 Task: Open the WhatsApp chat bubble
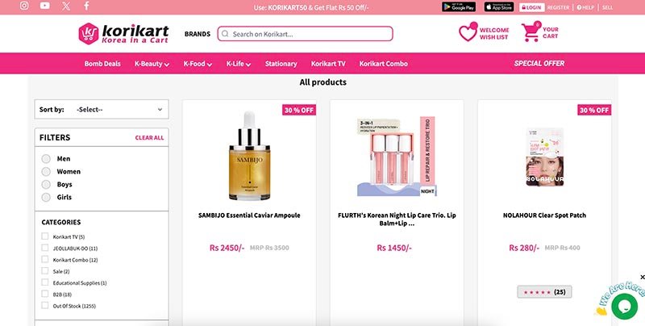click(625, 306)
